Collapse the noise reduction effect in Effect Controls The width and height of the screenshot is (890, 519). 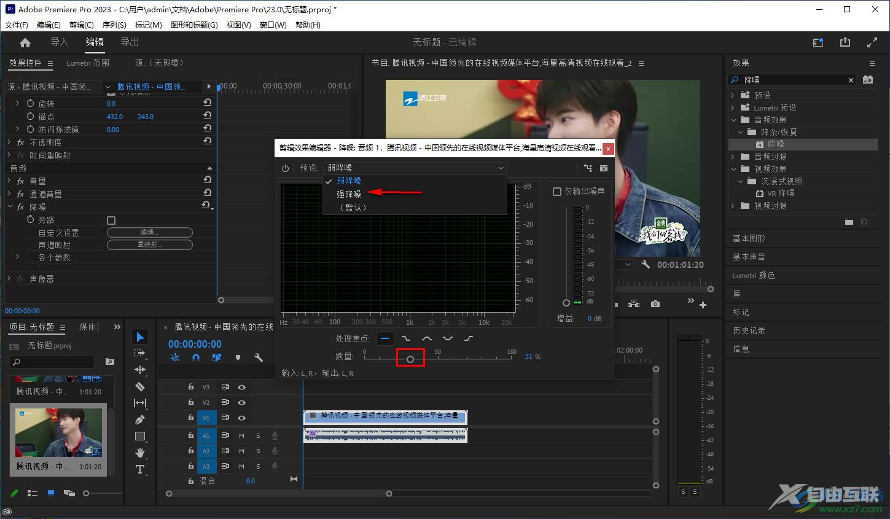(9, 207)
